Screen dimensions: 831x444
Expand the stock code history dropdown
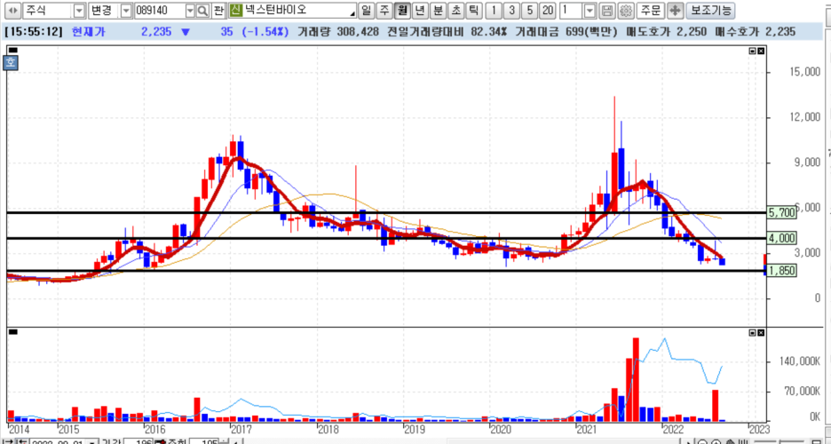tap(190, 10)
